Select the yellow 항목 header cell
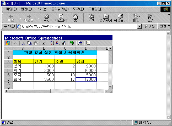 (x=23, y=61)
